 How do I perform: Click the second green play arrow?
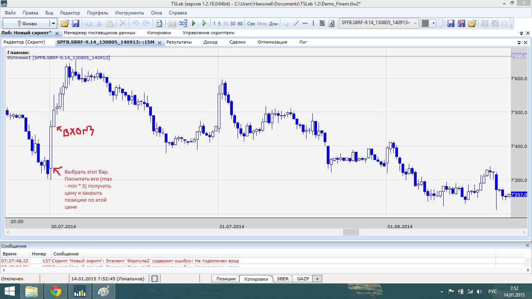pos(204,23)
